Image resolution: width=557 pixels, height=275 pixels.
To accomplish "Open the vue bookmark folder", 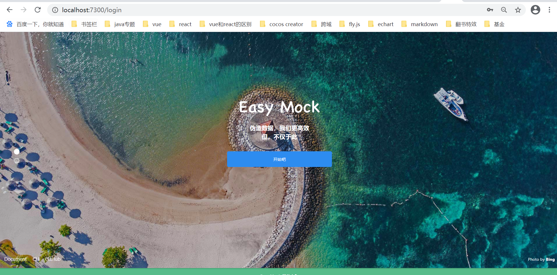I will coord(152,24).
